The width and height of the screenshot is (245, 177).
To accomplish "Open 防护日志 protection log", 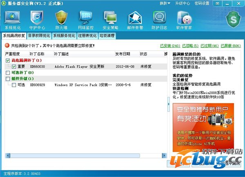I will (x=160, y=20).
